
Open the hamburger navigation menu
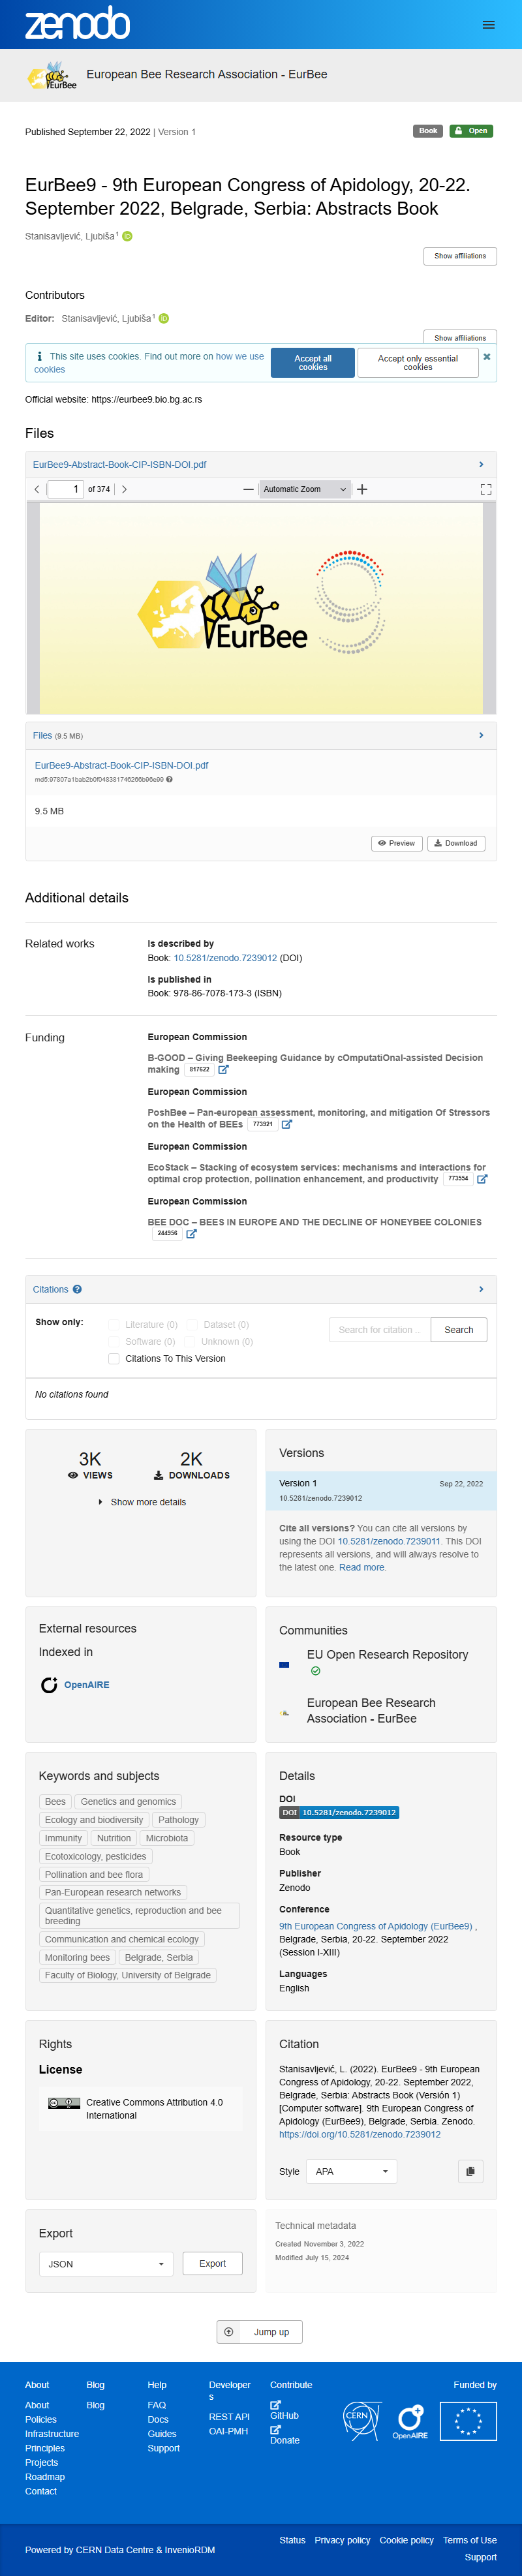click(x=488, y=25)
